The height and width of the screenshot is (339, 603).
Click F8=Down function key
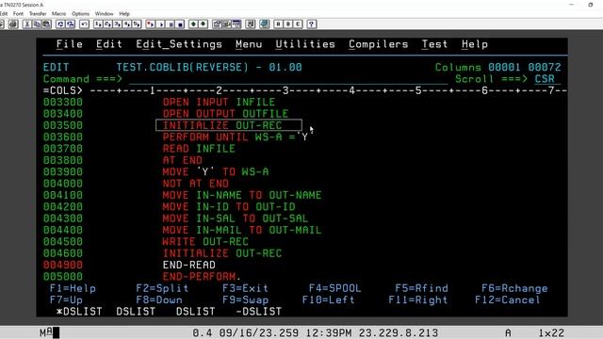[x=159, y=299]
